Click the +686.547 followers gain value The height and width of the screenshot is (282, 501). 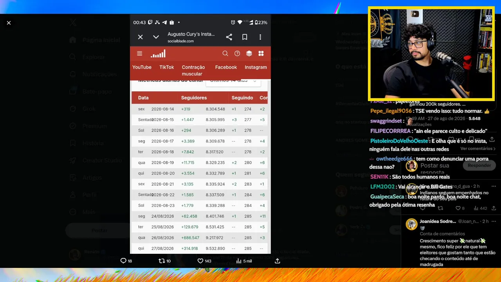click(x=190, y=238)
